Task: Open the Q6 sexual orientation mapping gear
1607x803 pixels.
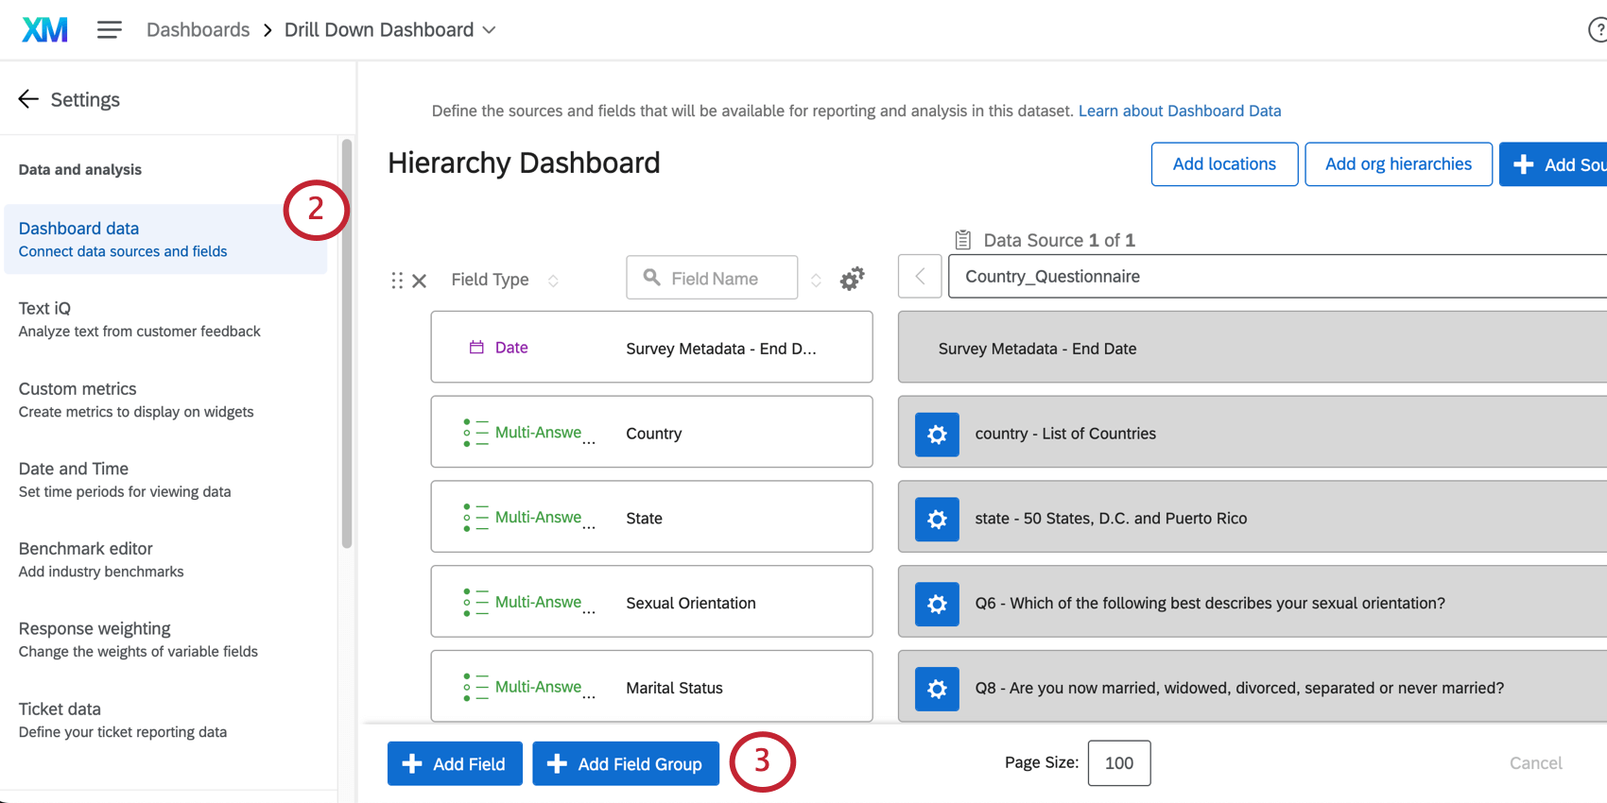Action: (937, 604)
